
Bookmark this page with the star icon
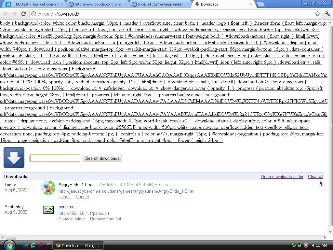click(x=317, y=14)
